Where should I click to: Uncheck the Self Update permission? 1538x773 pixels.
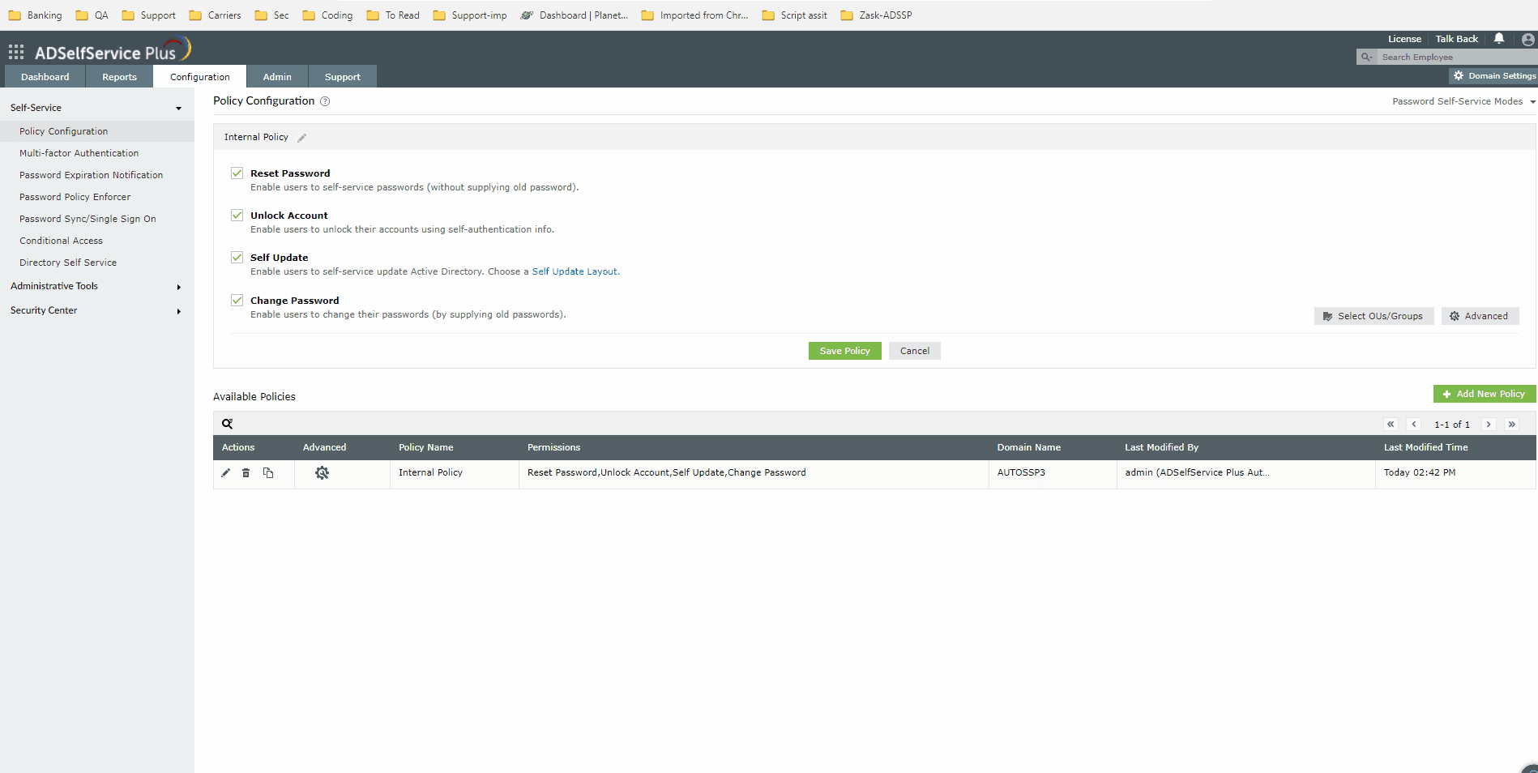click(x=237, y=257)
